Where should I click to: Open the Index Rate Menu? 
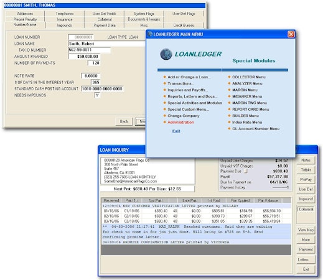[x=247, y=122]
